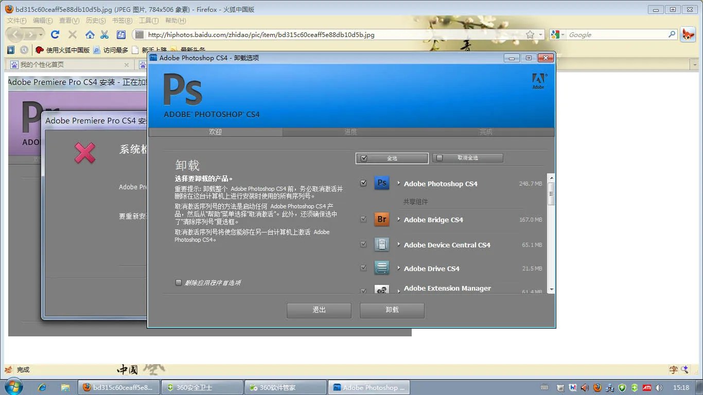The height and width of the screenshot is (395, 703).
Task: Click the Adobe Extension Manager icon
Action: coord(381,290)
